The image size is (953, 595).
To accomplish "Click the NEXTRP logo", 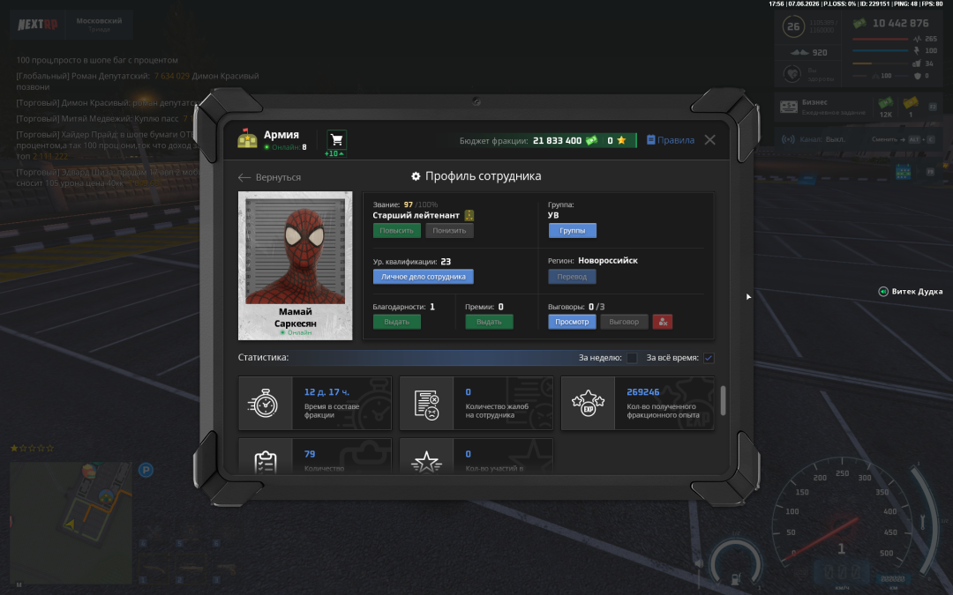I will [x=38, y=25].
